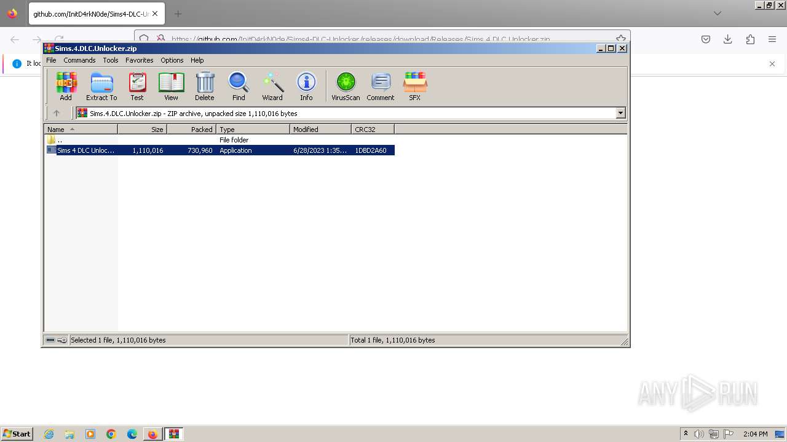Dismiss the Firefox notification bar
This screenshot has width=787, height=442.
click(x=772, y=64)
